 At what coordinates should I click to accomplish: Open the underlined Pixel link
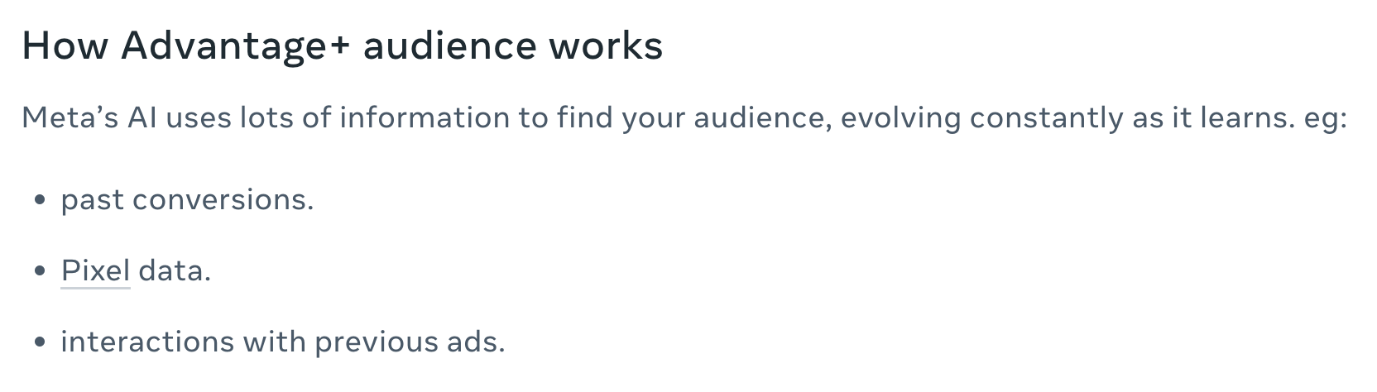[95, 271]
